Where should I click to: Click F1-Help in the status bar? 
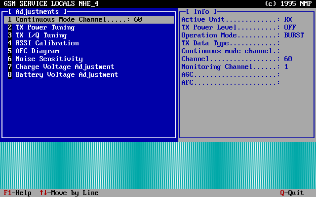click(18, 193)
